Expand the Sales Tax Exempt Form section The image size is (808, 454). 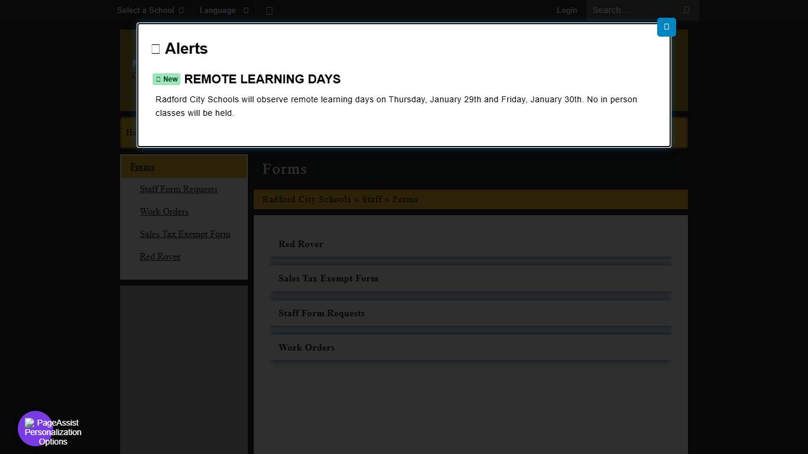pyautogui.click(x=328, y=278)
